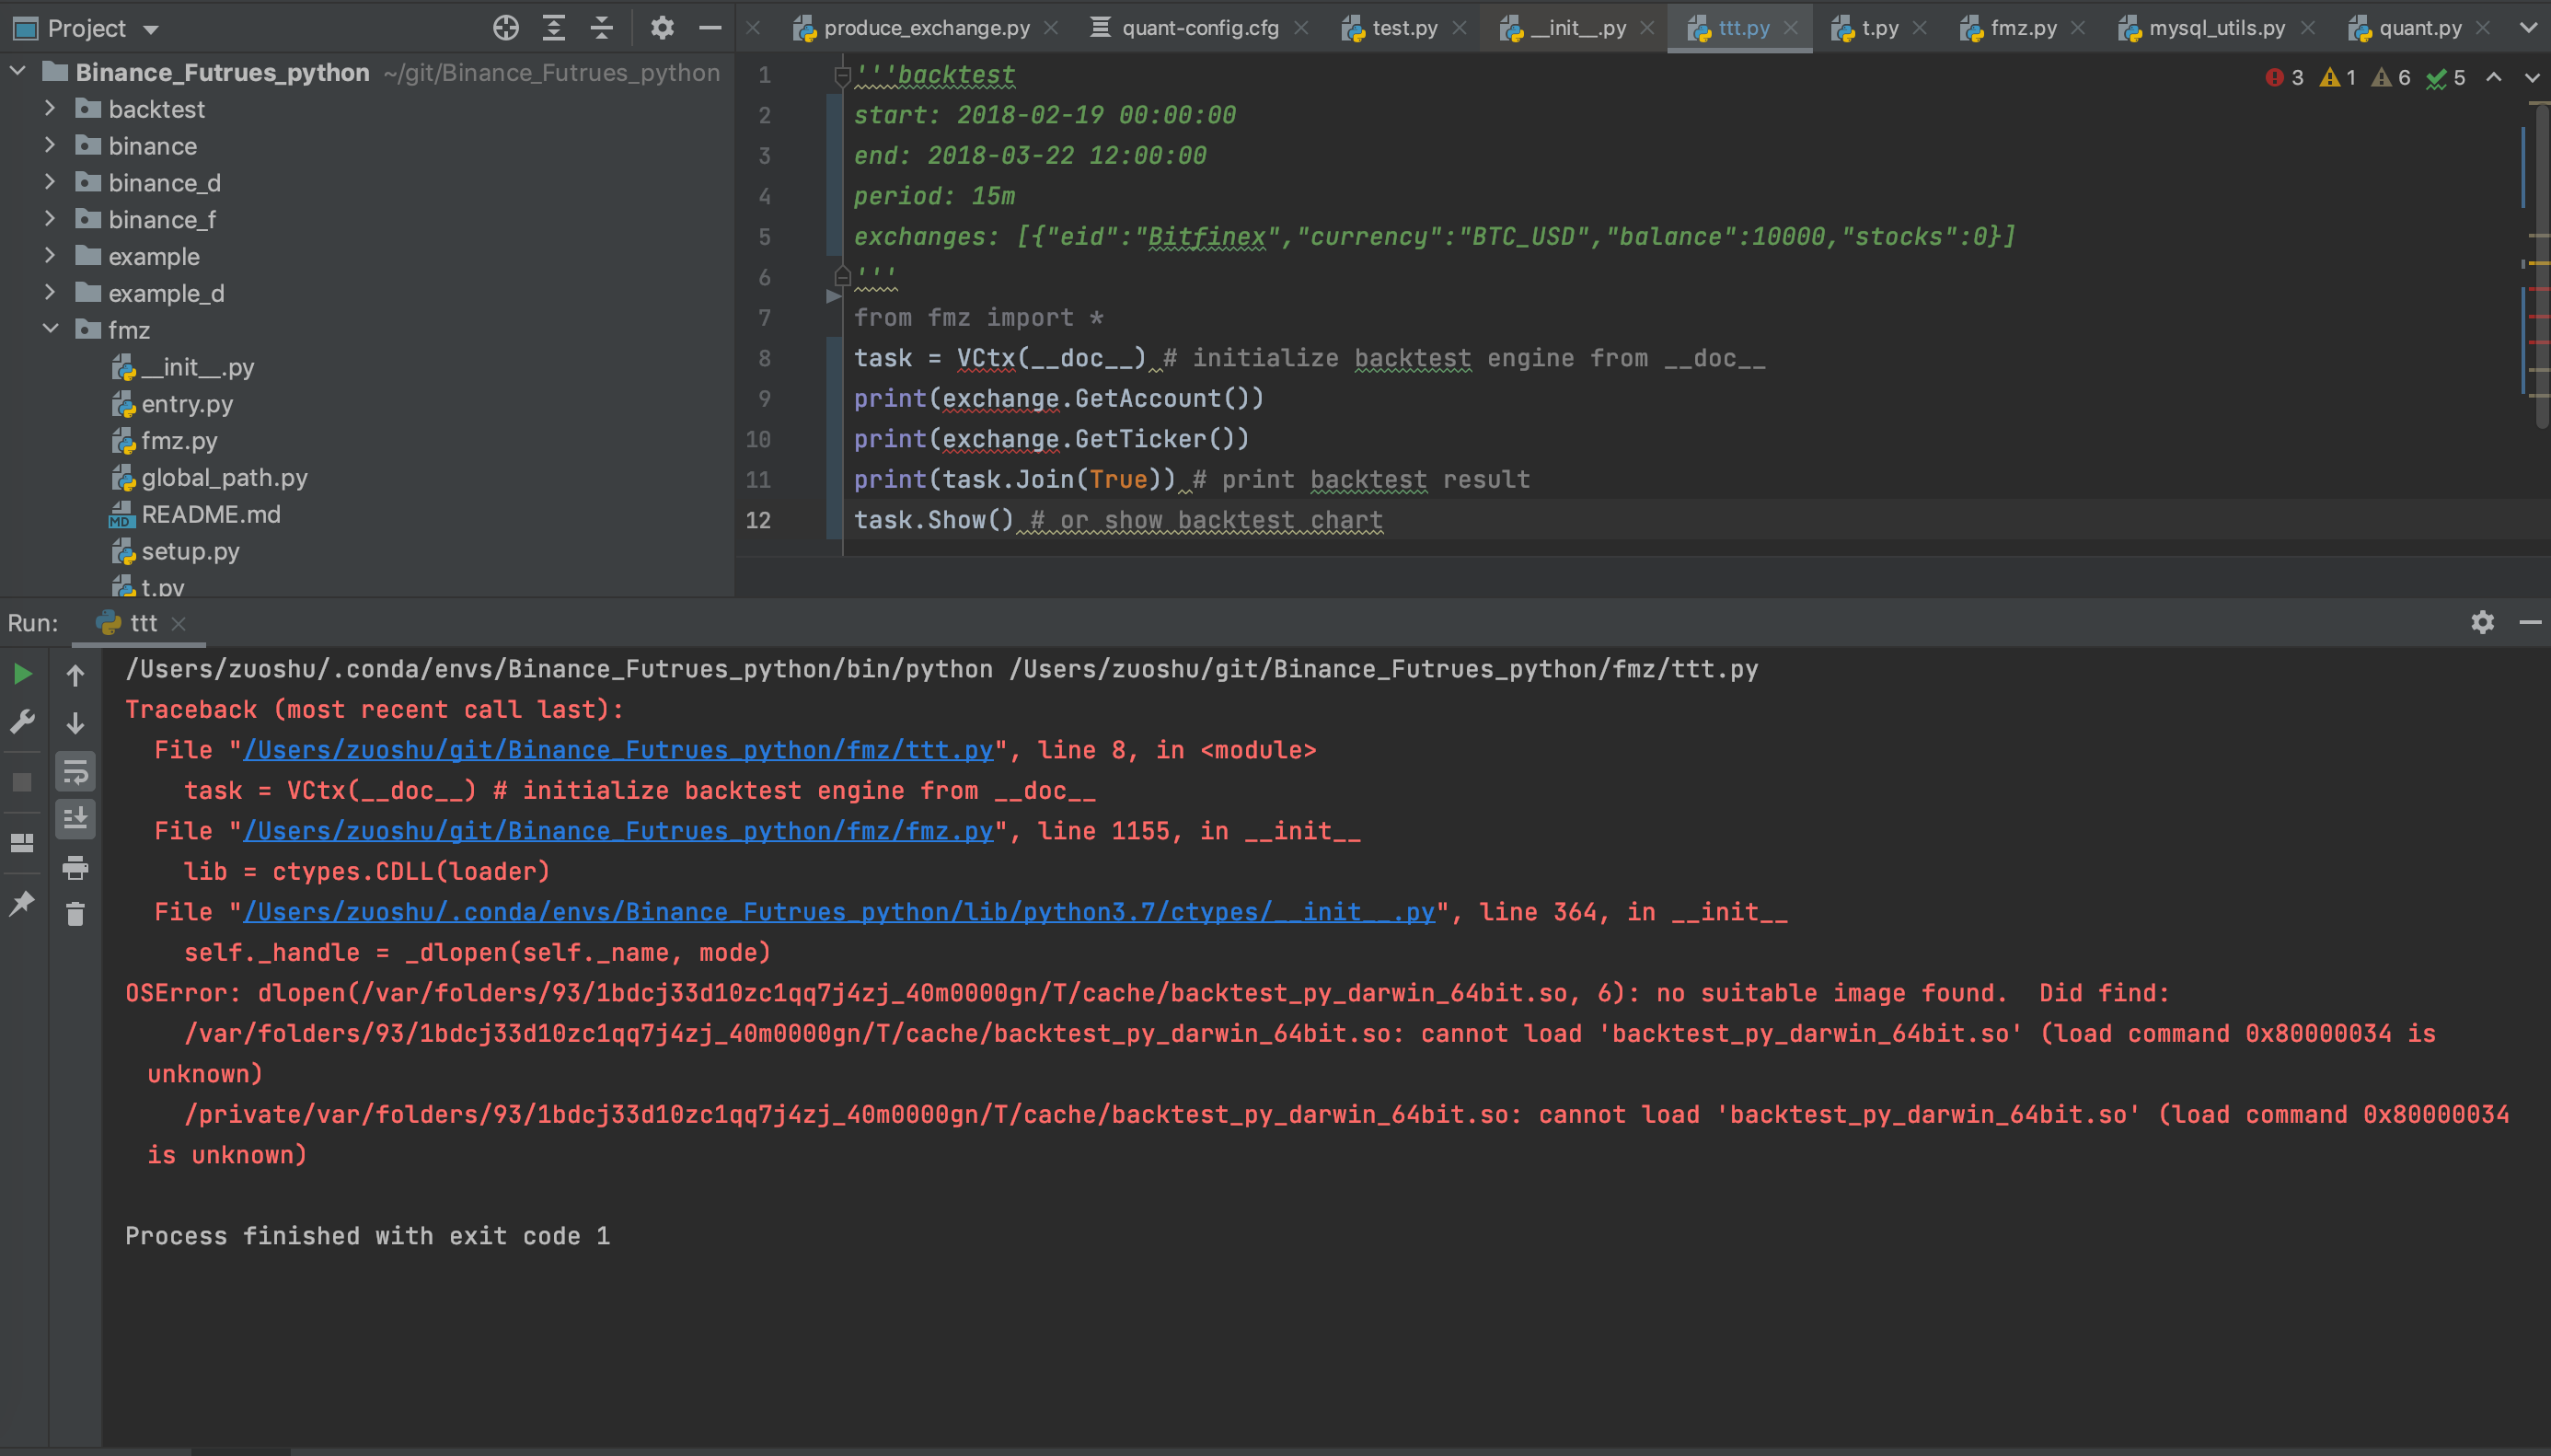Expand the example_d folder

click(x=50, y=292)
